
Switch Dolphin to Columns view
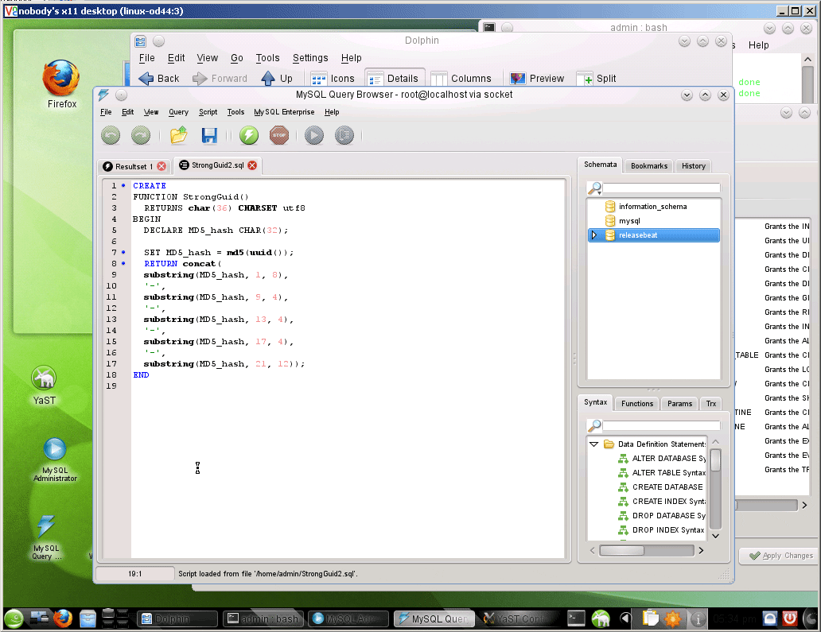pos(461,79)
